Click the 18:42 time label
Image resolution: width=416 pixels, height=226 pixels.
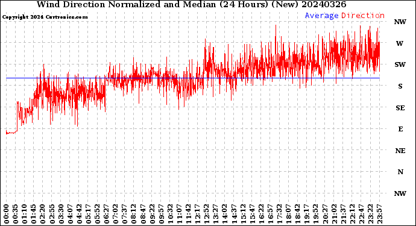coord(298,214)
